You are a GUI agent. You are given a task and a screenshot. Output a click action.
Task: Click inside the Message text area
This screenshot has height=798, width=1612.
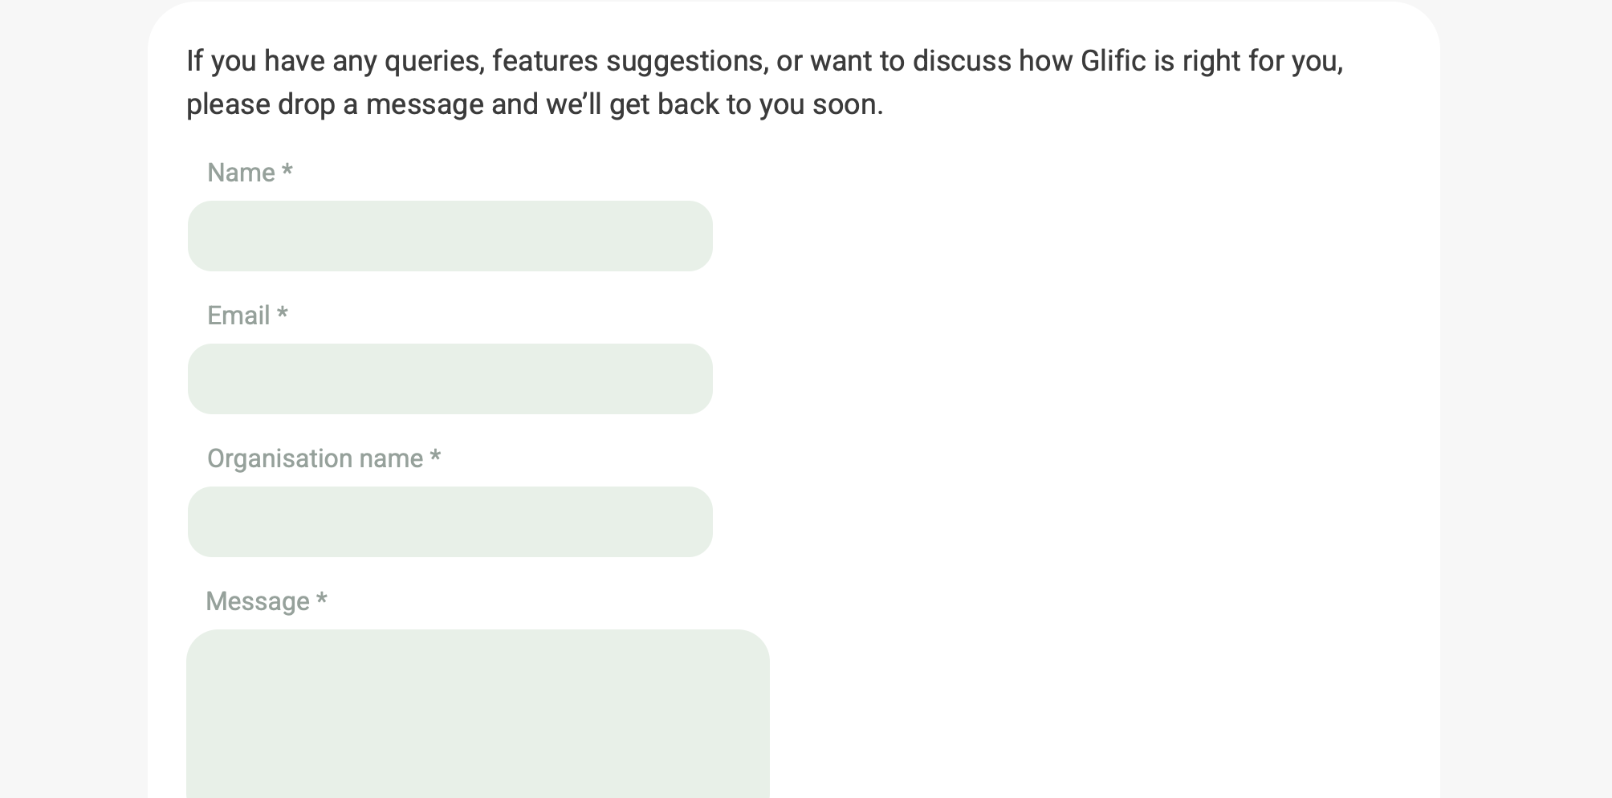click(x=478, y=713)
